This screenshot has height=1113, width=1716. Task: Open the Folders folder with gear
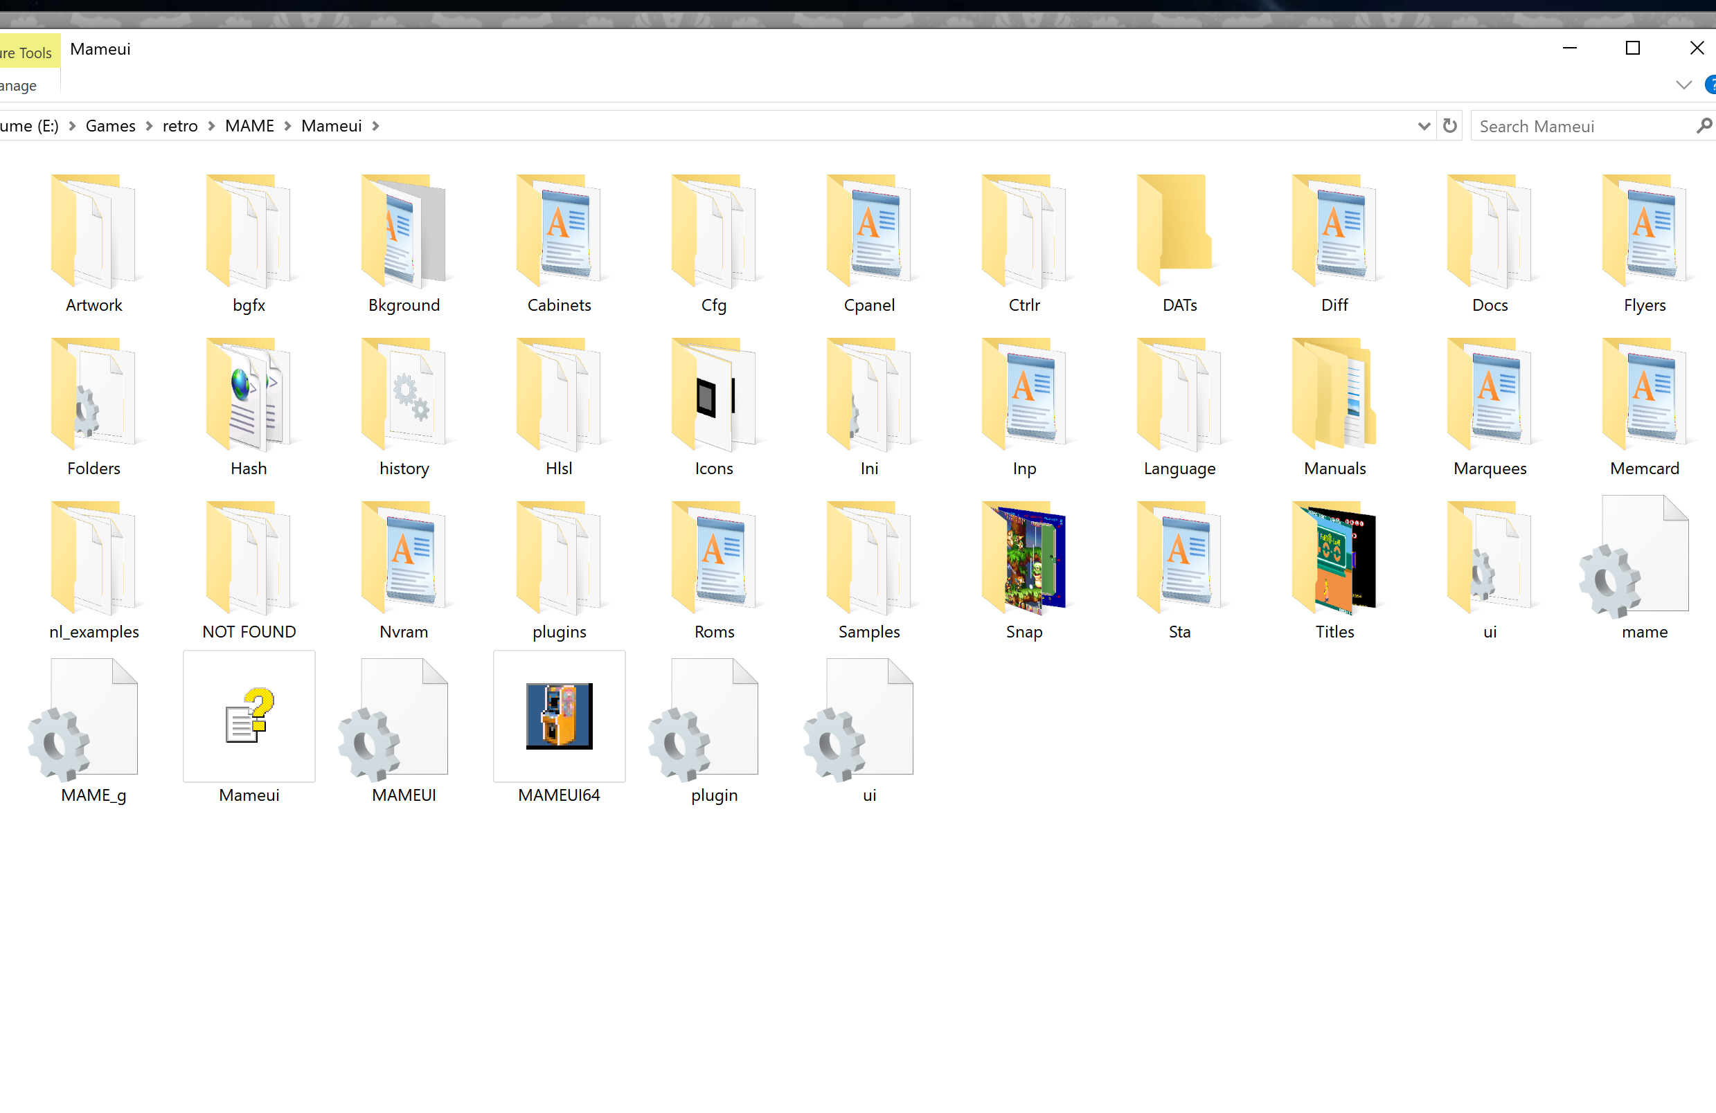pyautogui.click(x=93, y=407)
